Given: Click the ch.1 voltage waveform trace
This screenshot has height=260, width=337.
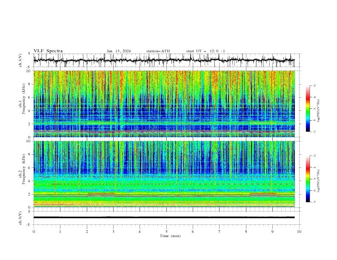Looking at the screenshot, I should pyautogui.click(x=164, y=60).
